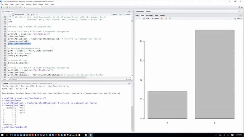The height and width of the screenshot is (137, 244).
Task: Click the New File icon in main toolbar
Action: 2,7
